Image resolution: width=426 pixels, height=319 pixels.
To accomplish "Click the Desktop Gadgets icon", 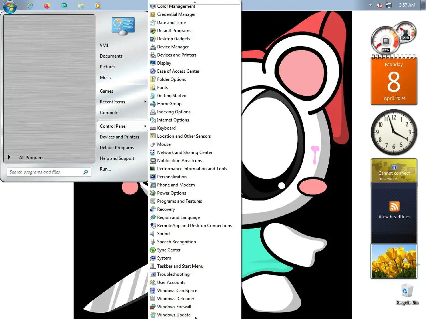I will [x=153, y=39].
